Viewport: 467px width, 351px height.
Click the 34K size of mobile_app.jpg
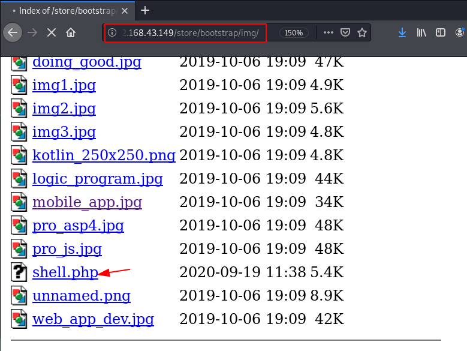tap(329, 202)
